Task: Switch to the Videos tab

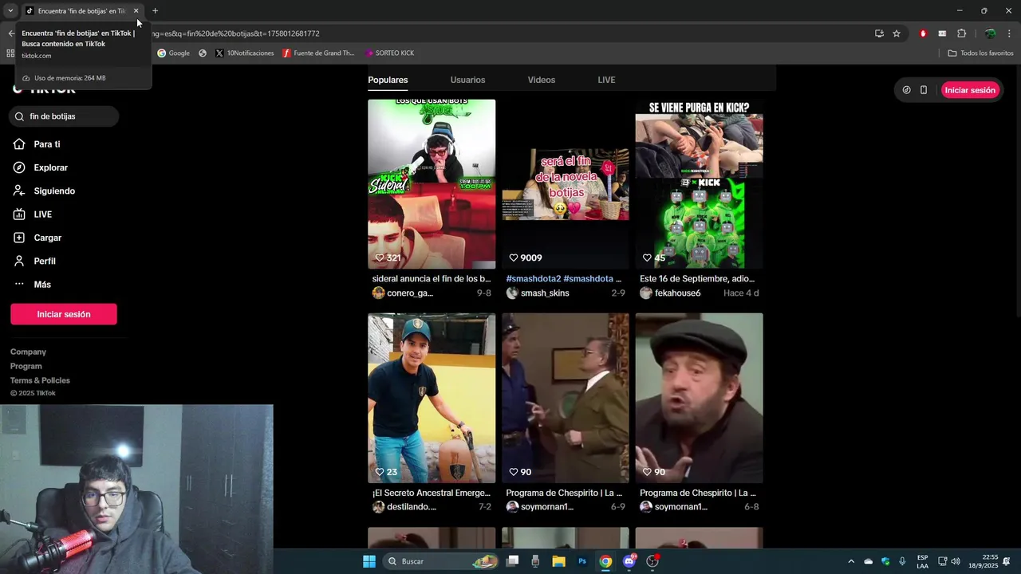Action: pos(541,80)
